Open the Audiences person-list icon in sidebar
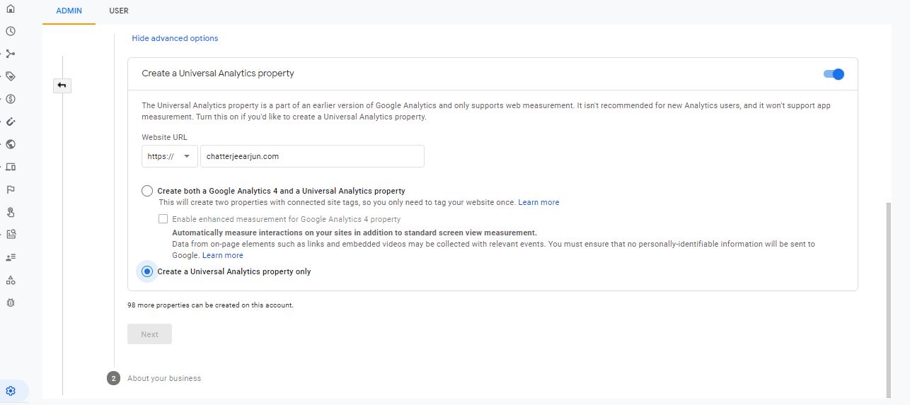The width and height of the screenshot is (910, 405). click(11, 257)
